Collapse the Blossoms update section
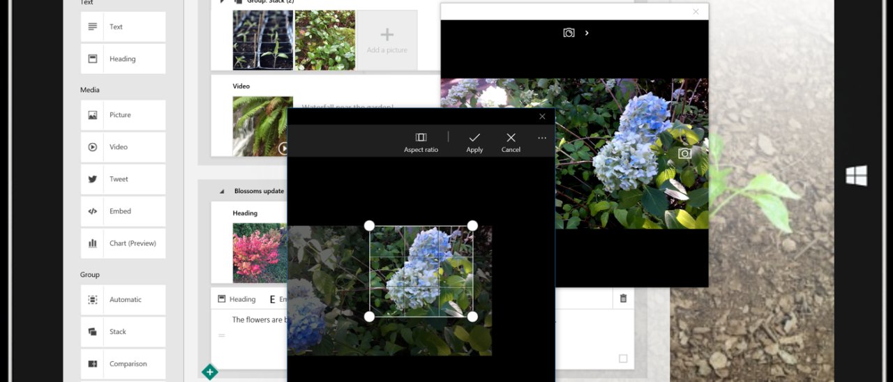Image resolution: width=893 pixels, height=382 pixels. [x=223, y=191]
